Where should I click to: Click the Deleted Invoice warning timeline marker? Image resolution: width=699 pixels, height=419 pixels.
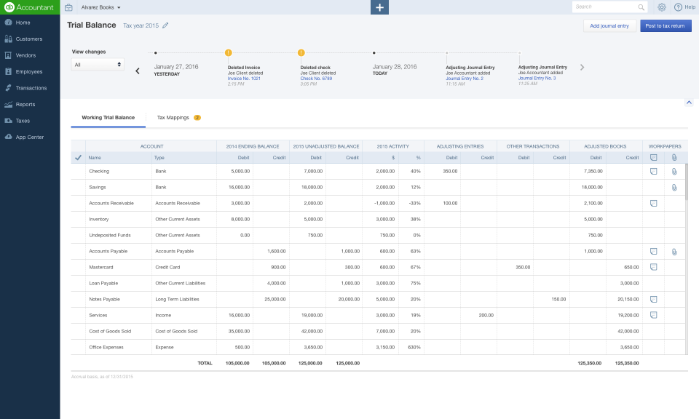coord(229,53)
